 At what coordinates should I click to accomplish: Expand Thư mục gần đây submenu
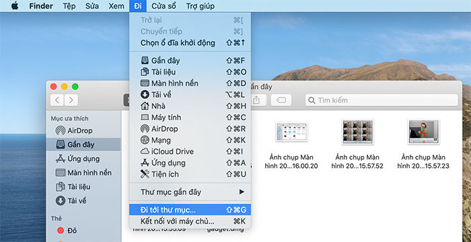pos(190,192)
